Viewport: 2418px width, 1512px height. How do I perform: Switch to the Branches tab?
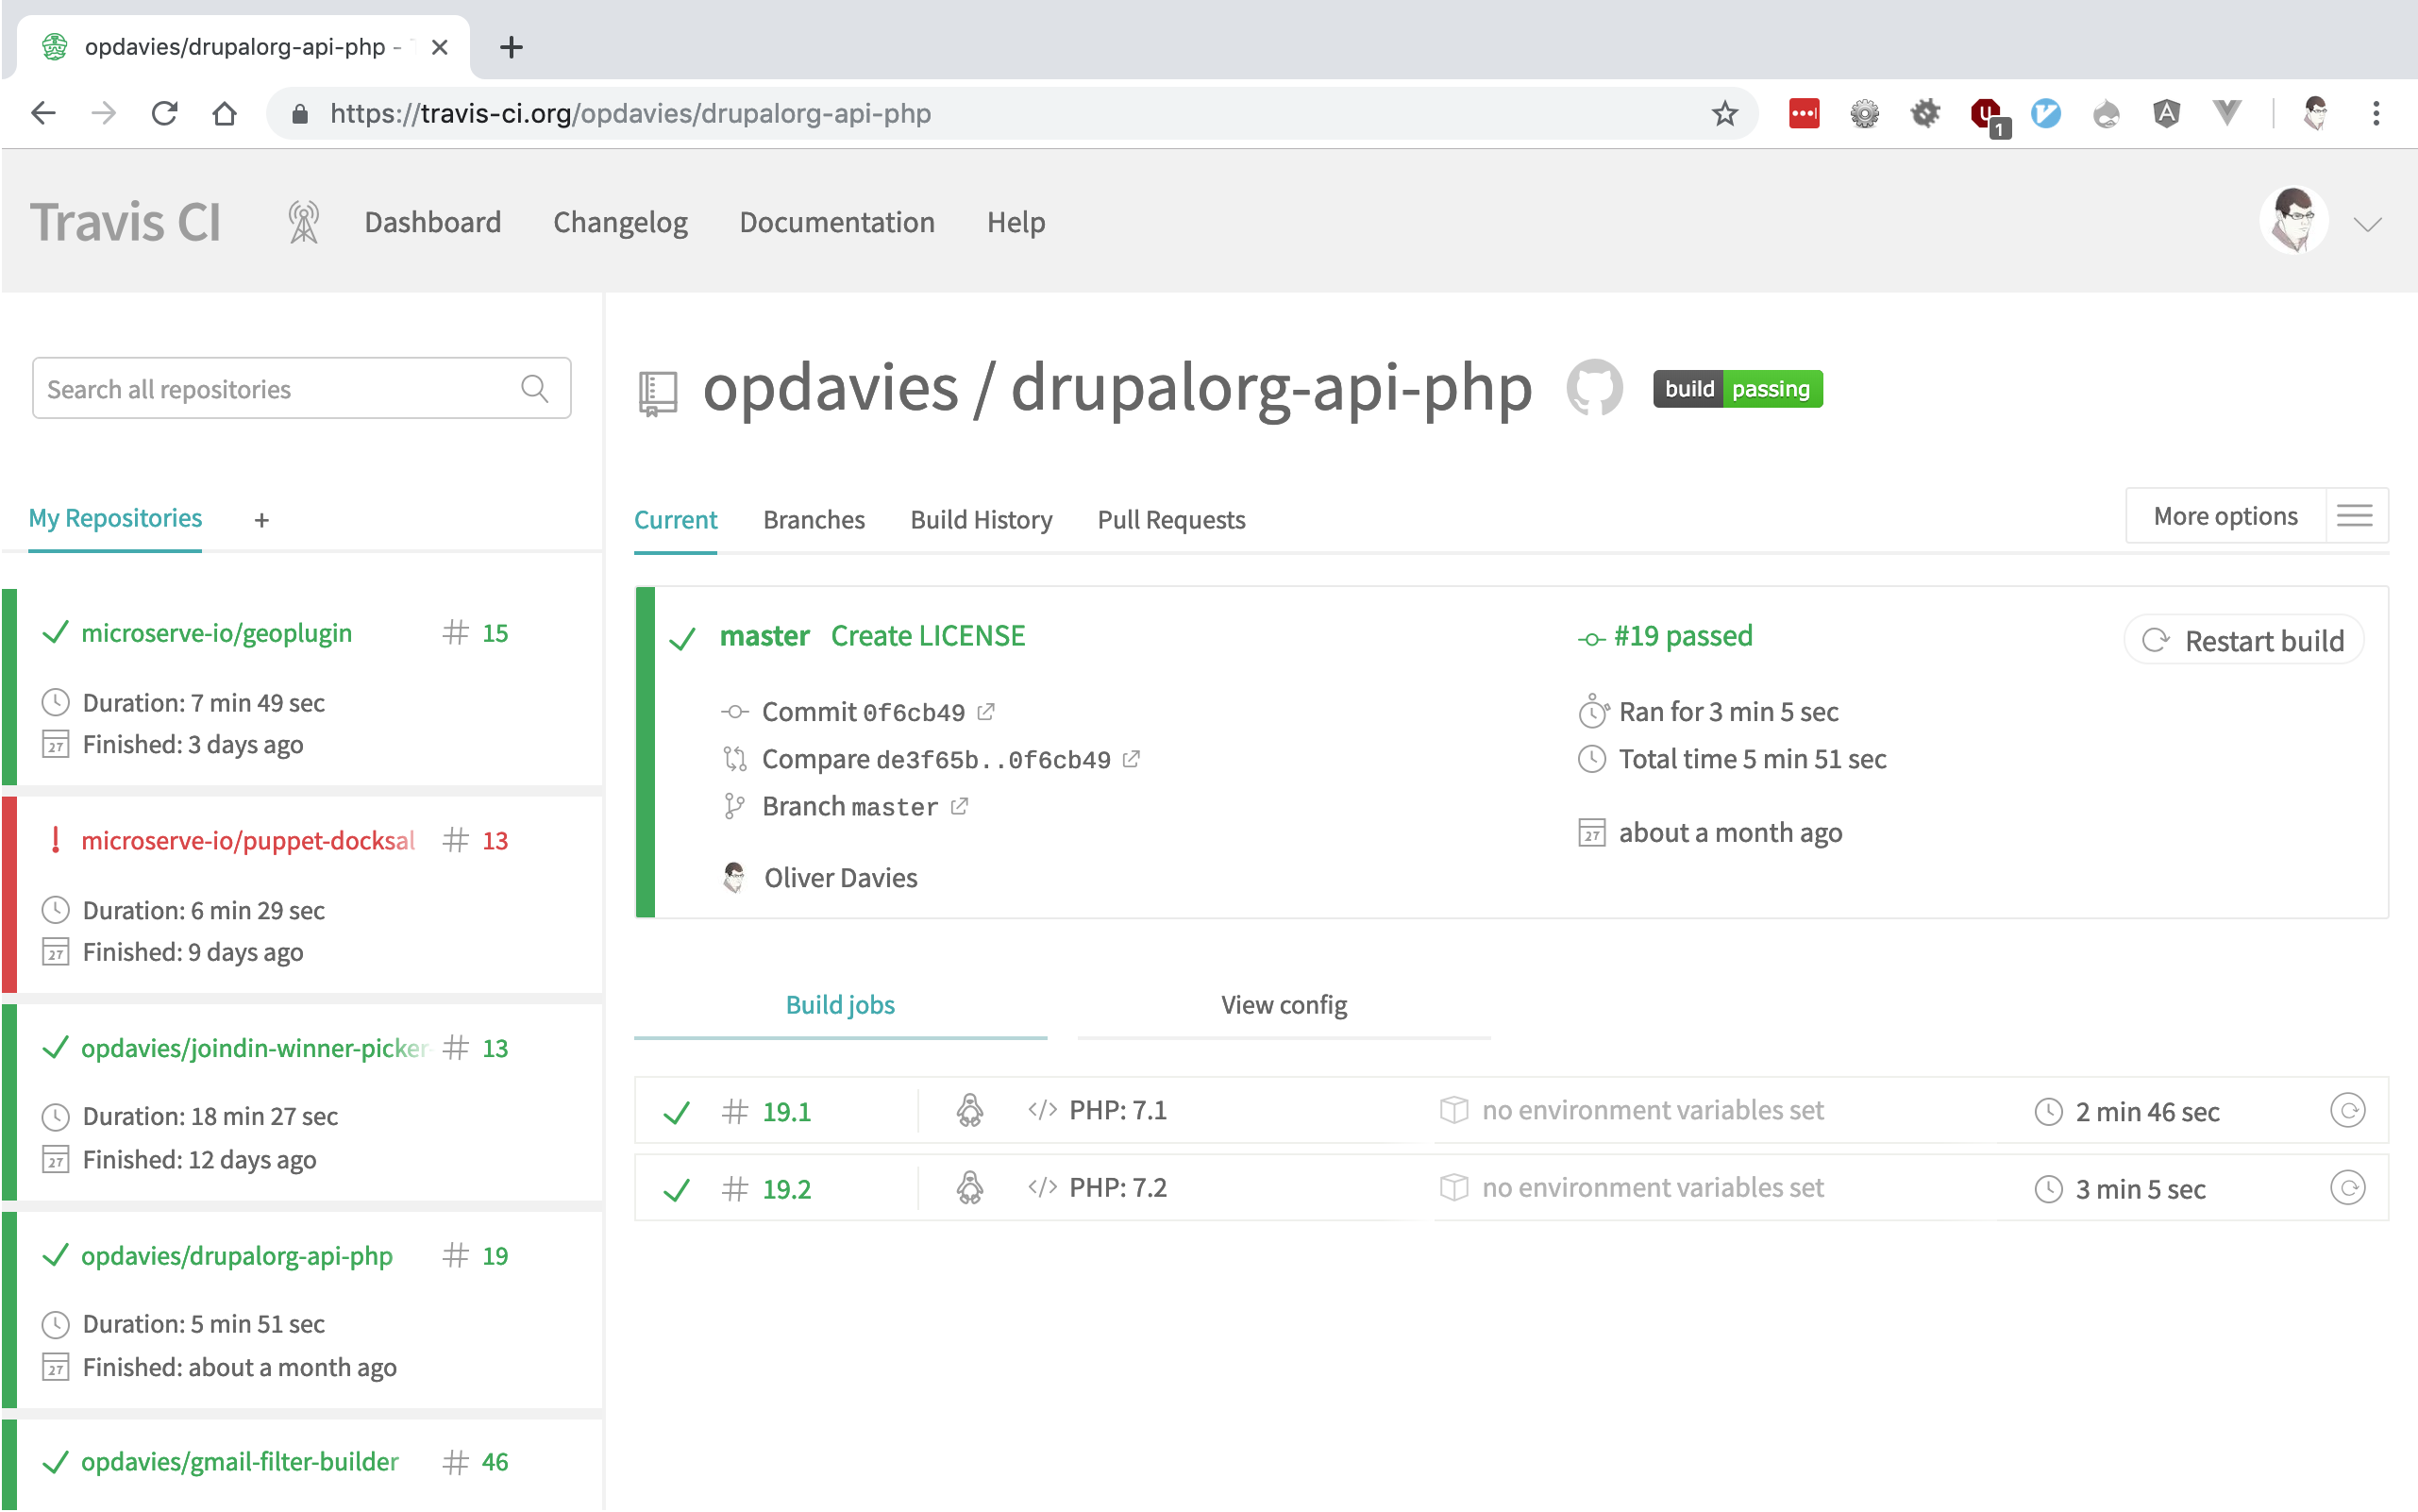(813, 520)
